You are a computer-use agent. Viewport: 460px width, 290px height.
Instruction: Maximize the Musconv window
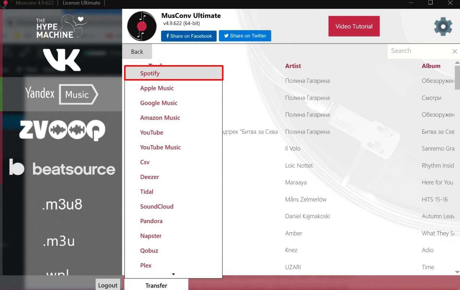430,3
